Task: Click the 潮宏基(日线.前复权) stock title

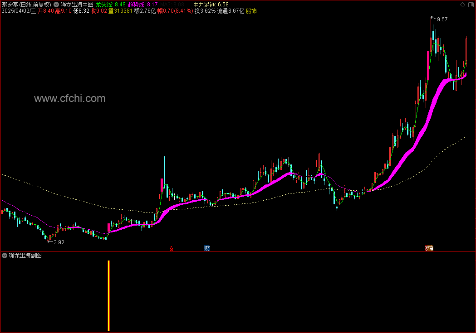Action: tap(26, 5)
